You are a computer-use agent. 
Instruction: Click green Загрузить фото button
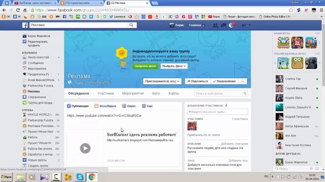(x=145, y=66)
